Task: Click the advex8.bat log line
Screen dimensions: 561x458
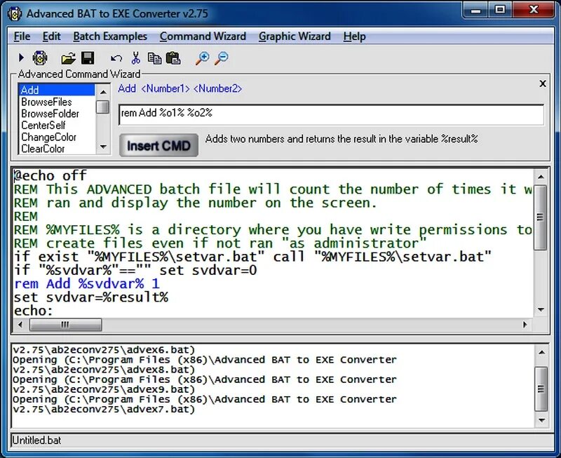Action: coord(104,369)
